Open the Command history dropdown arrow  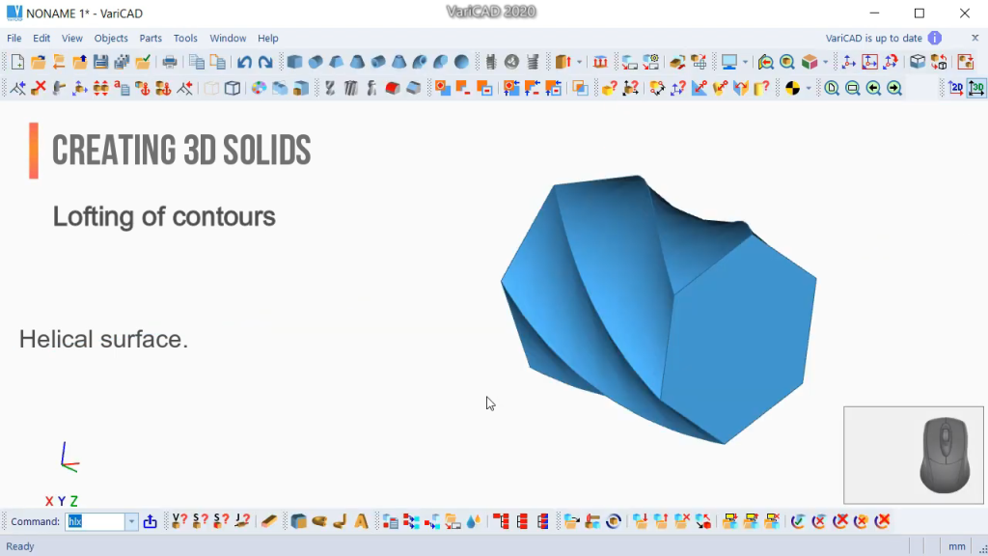(x=131, y=521)
